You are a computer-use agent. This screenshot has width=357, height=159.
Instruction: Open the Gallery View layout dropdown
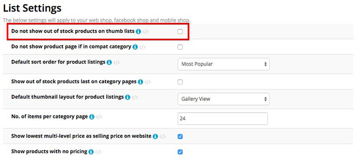click(x=223, y=99)
